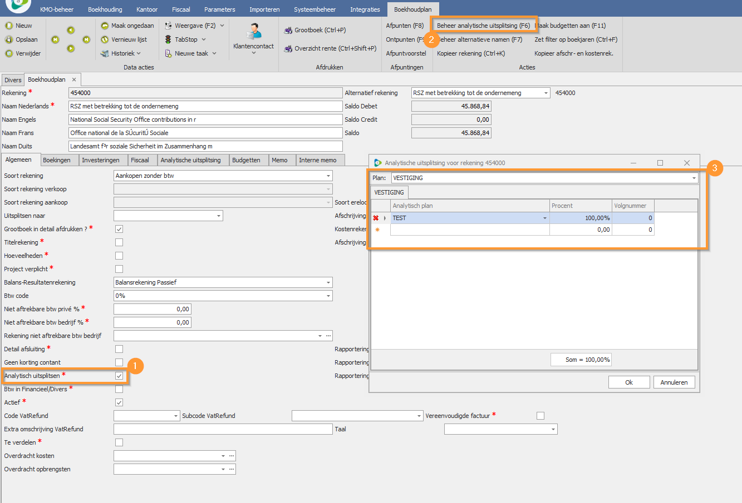
Task: Uncheck the Analytisch uitsplitsen checkbox
Action: point(119,376)
